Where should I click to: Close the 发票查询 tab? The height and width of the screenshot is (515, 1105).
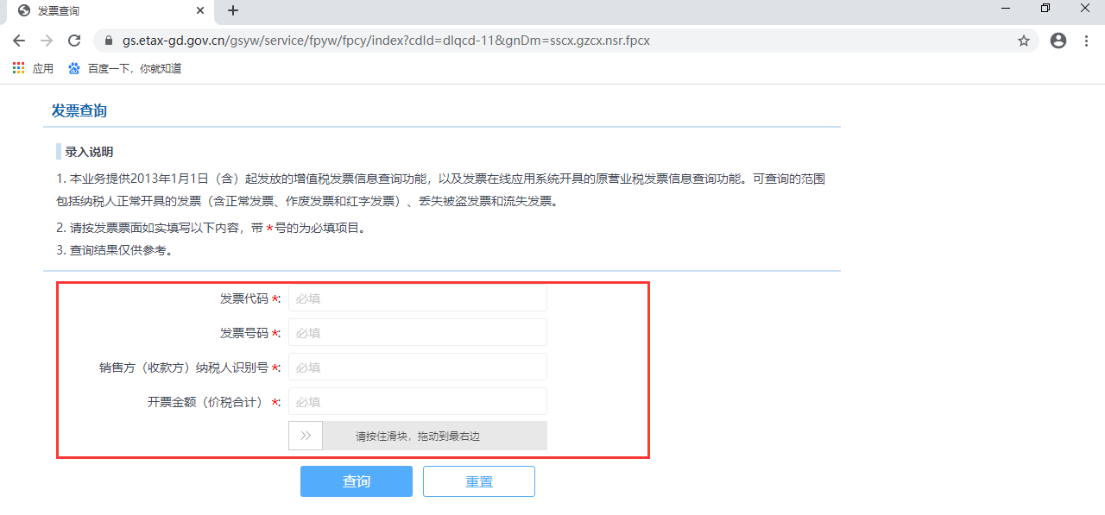coord(200,10)
